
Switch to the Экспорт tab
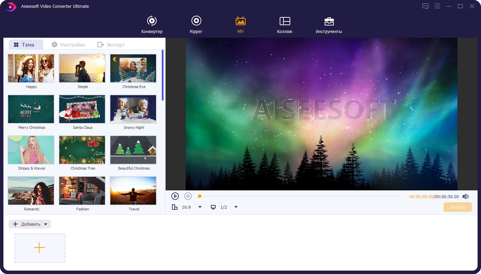pos(111,45)
